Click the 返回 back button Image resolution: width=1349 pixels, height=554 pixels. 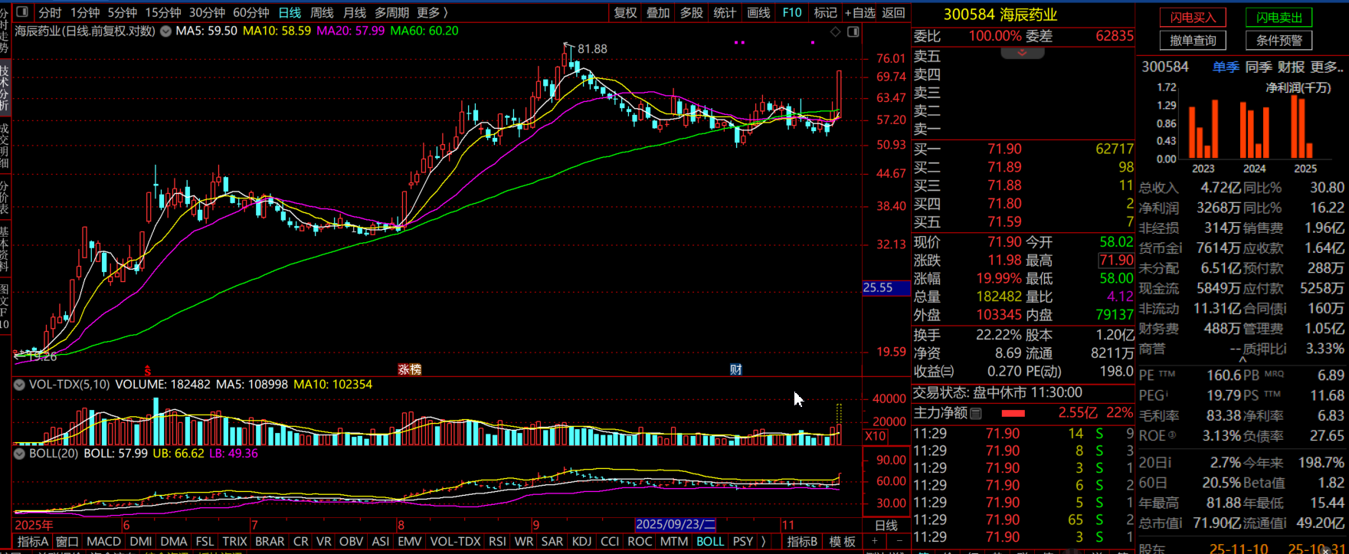coord(894,12)
